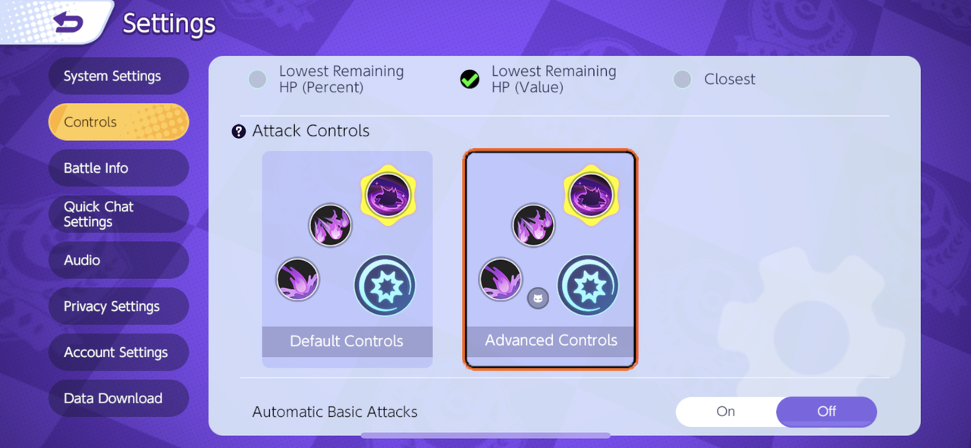Tap the back arrow icon
The image size is (971, 448).
69,23
